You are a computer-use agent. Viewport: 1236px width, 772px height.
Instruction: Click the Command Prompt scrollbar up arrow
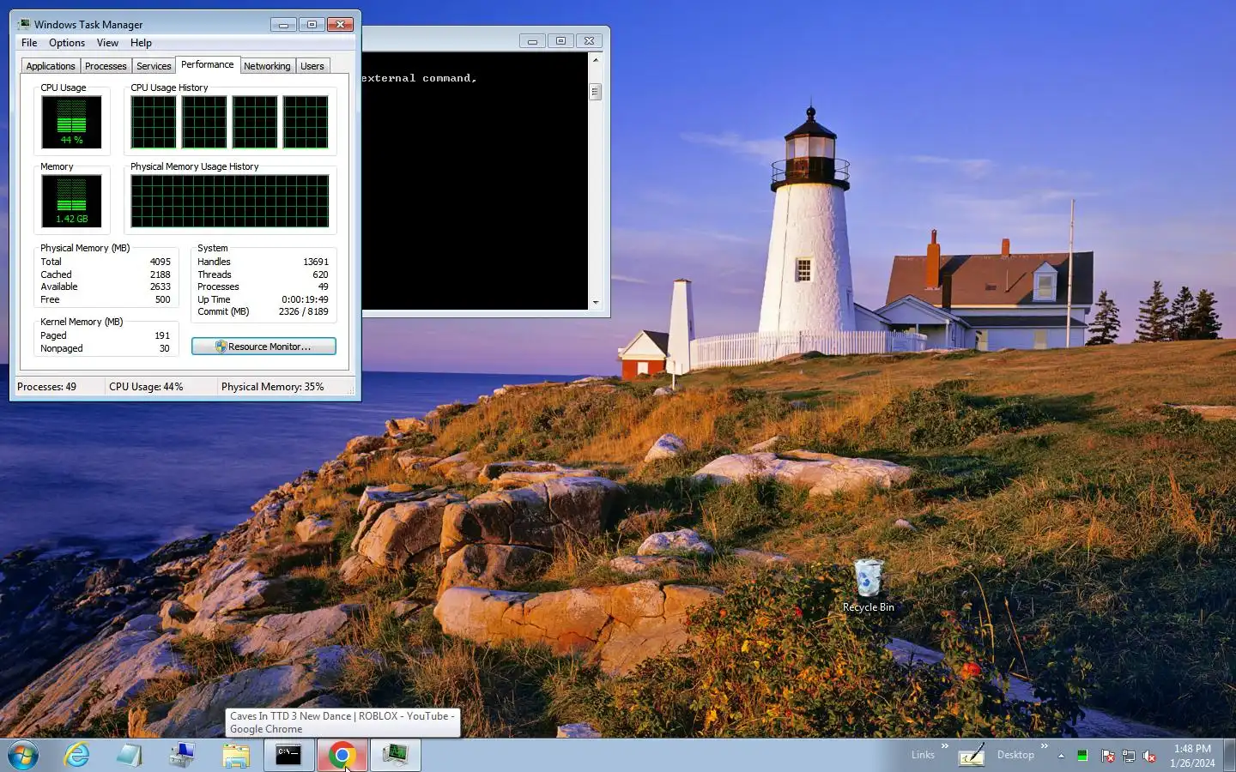point(596,60)
